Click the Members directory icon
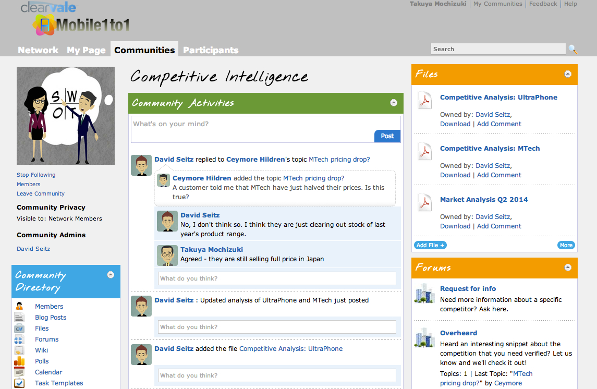597x389 pixels. pyautogui.click(x=19, y=306)
